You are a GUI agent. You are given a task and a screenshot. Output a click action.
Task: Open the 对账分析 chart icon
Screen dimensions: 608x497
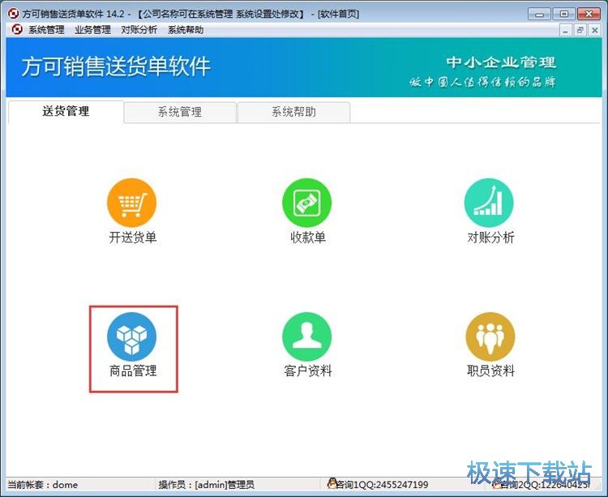490,203
